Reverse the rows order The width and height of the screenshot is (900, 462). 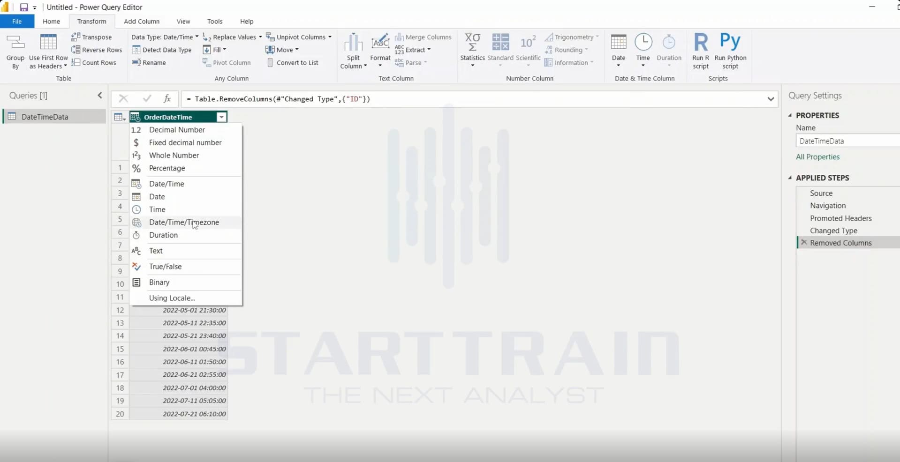click(x=97, y=50)
